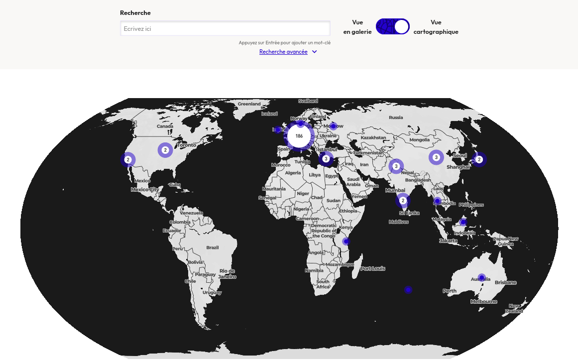Click the marker off the Kenya coast
578x363 pixels.
pos(346,241)
